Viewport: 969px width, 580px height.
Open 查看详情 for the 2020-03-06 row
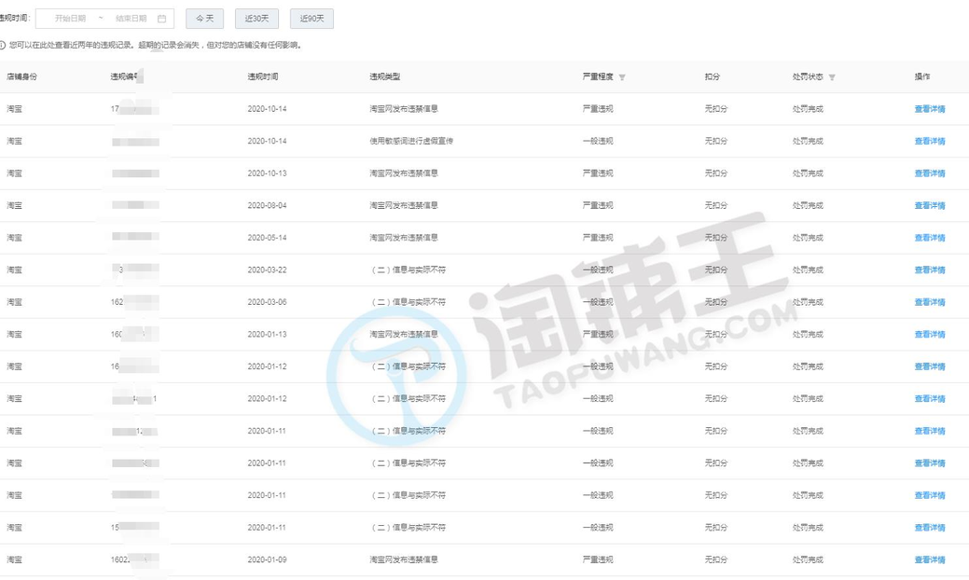[x=930, y=302]
